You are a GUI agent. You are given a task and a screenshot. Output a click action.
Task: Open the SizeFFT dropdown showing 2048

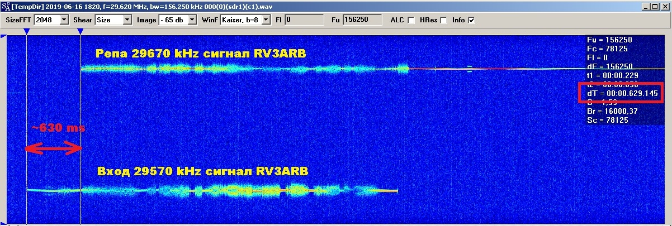tap(63, 20)
